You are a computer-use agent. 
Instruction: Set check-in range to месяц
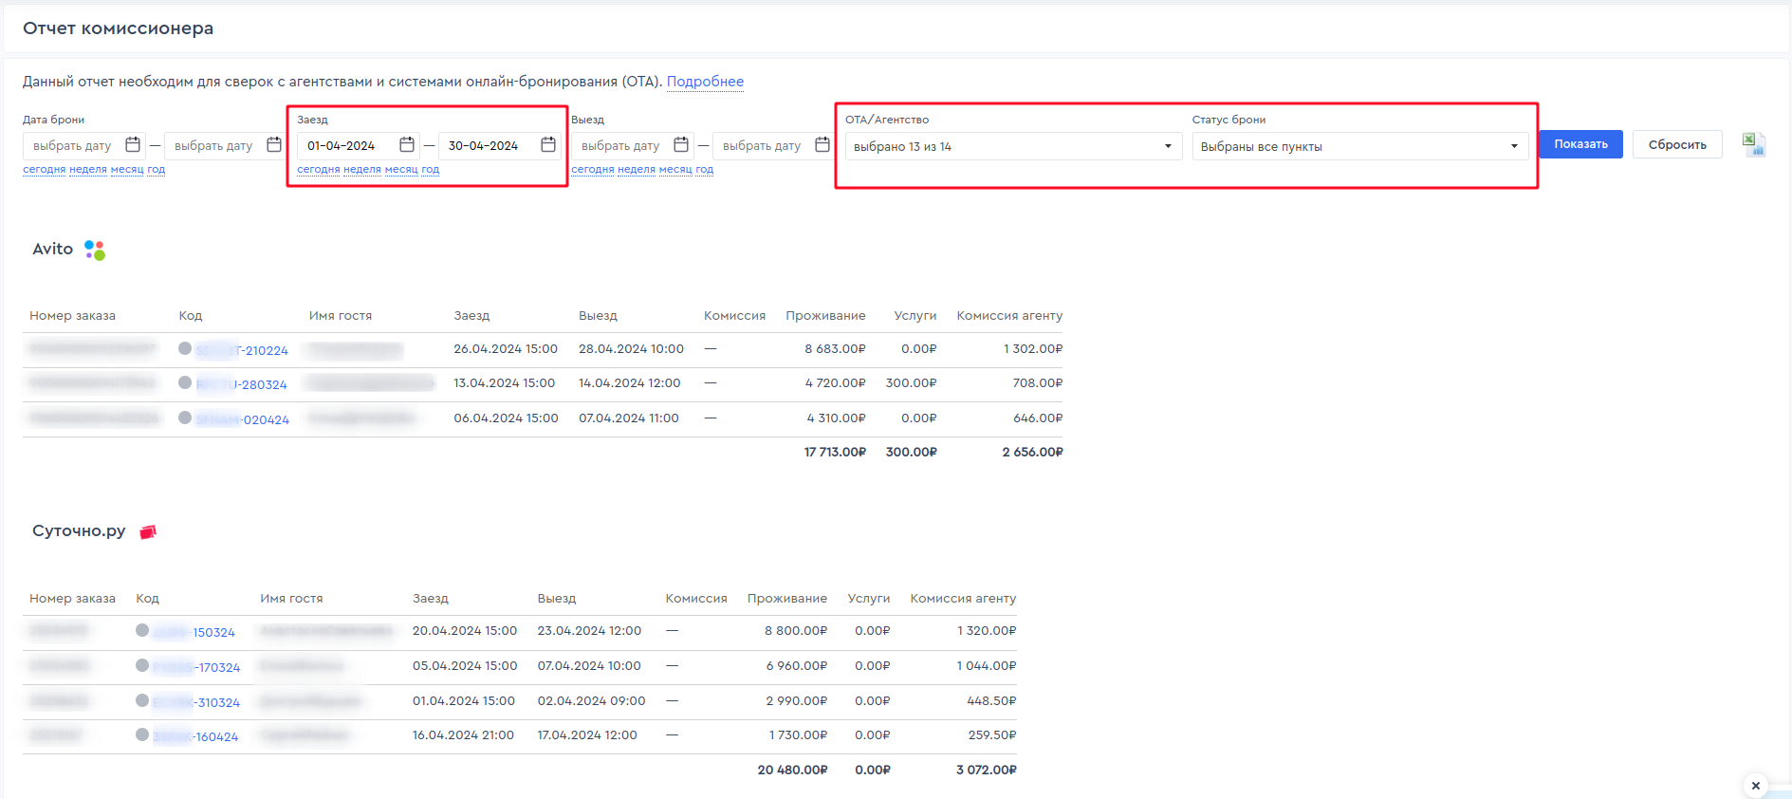400,170
